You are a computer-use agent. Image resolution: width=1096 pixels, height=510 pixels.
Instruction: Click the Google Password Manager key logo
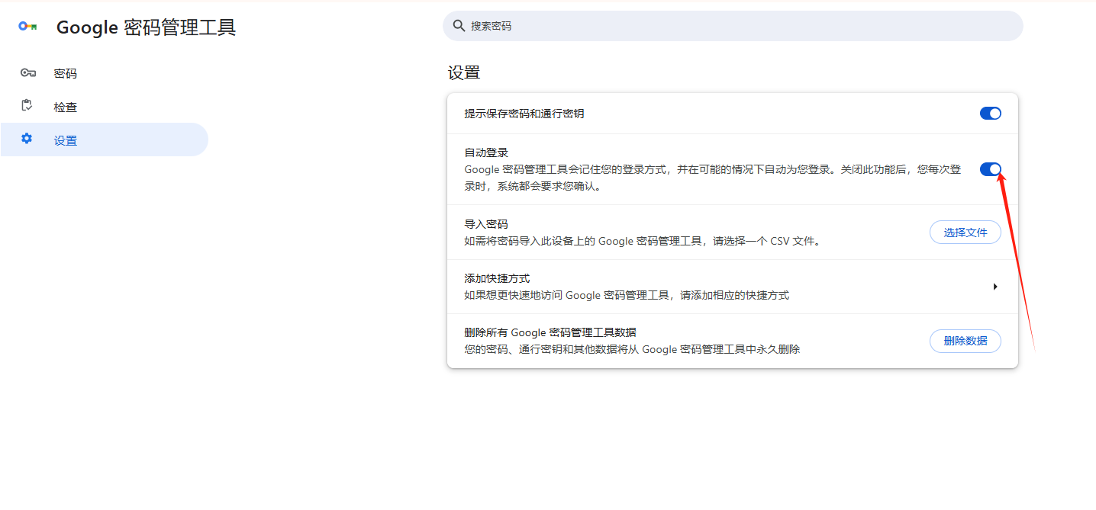28,26
